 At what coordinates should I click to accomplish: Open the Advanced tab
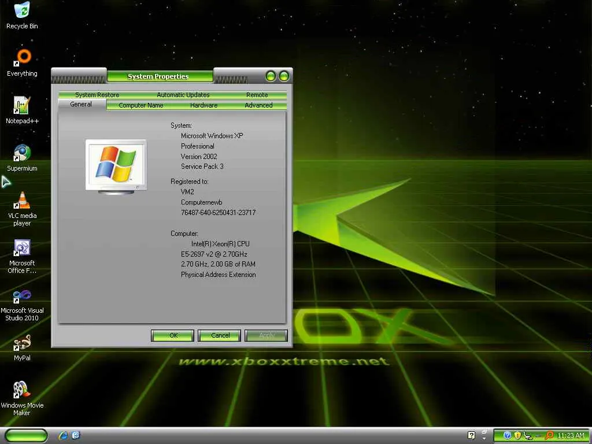coord(258,105)
